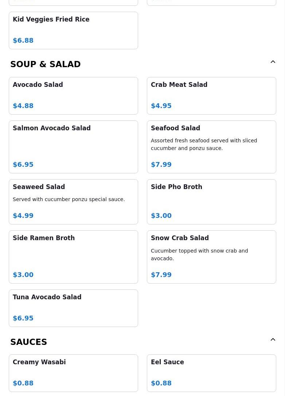Select the Seaweed Salad card
The image size is (285, 396).
(73, 201)
